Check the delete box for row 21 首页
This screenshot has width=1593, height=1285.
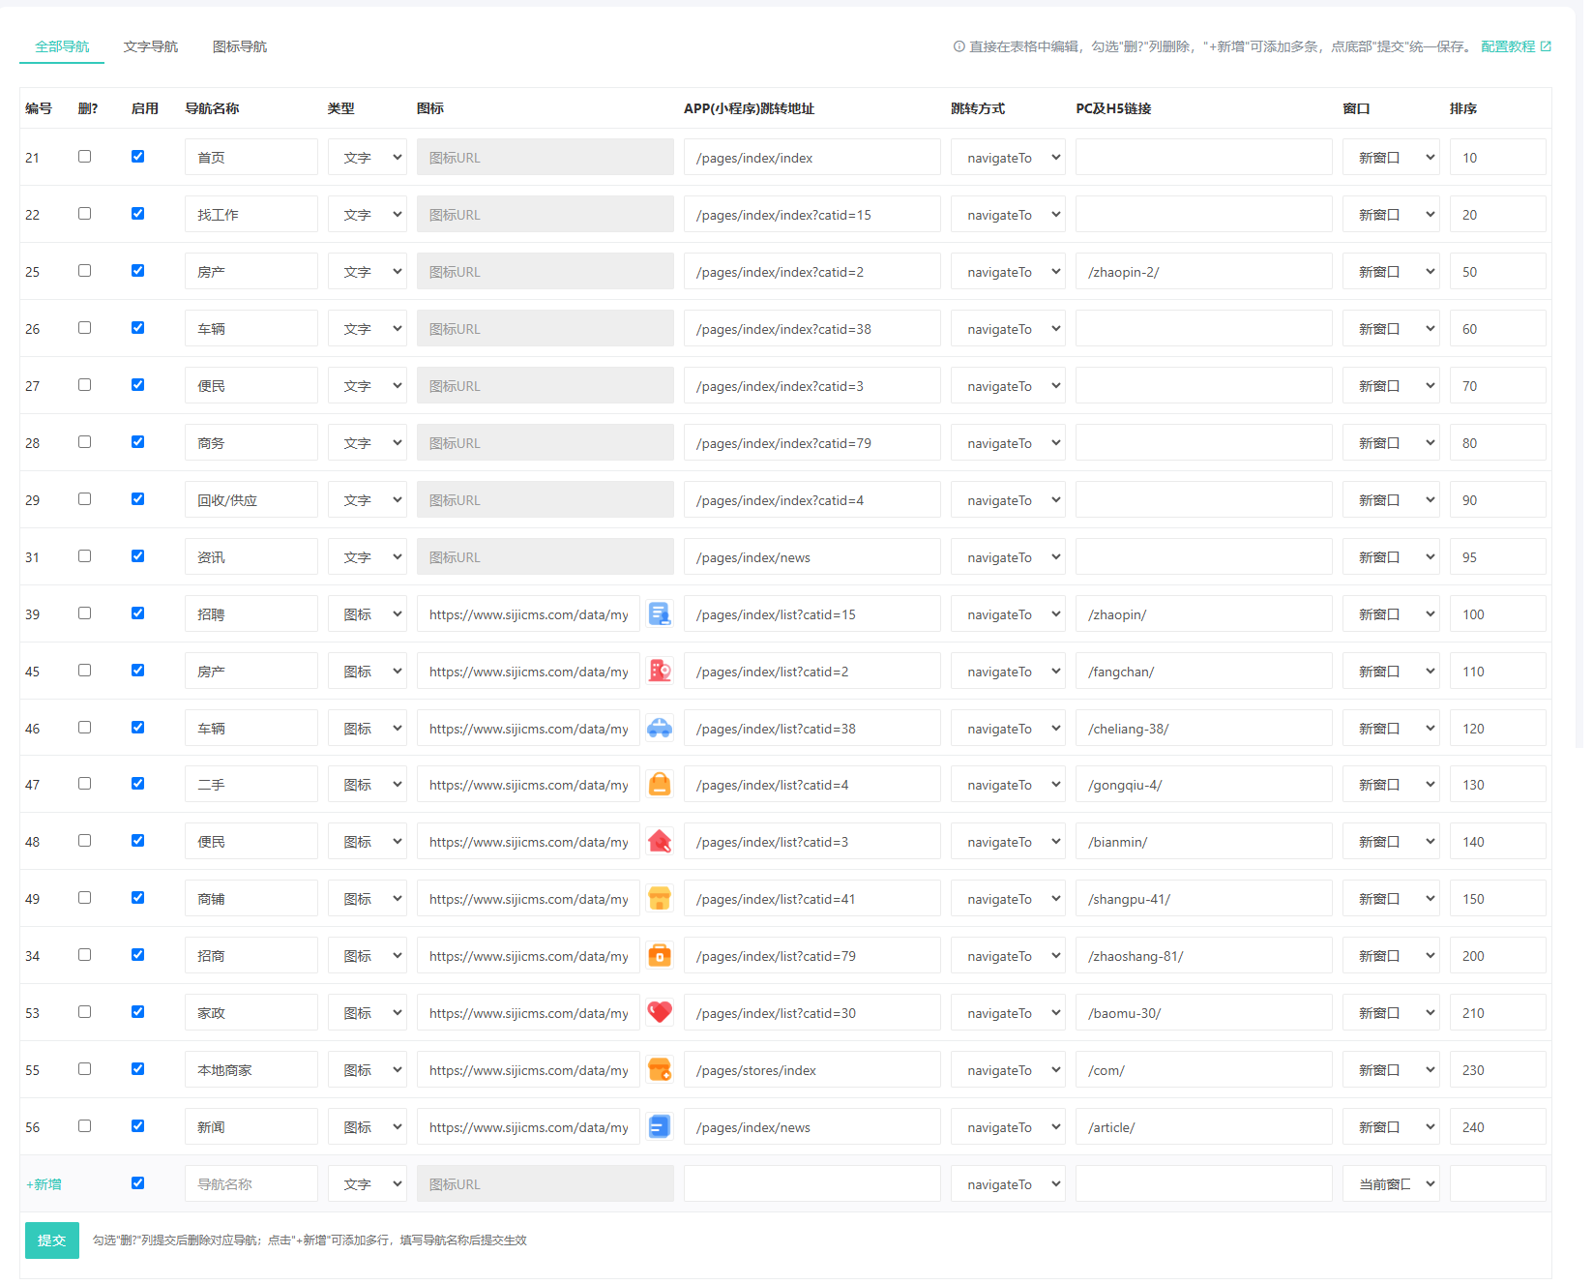click(x=85, y=157)
